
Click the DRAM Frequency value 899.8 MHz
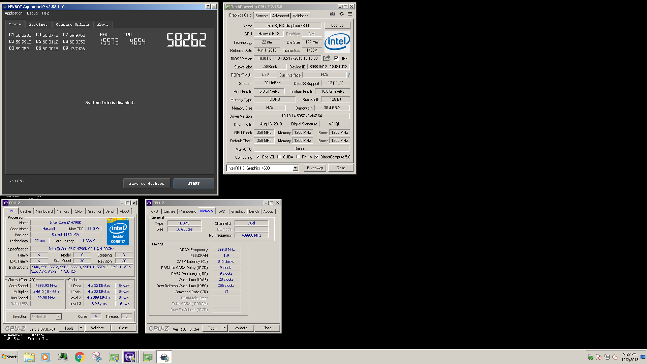(x=226, y=249)
